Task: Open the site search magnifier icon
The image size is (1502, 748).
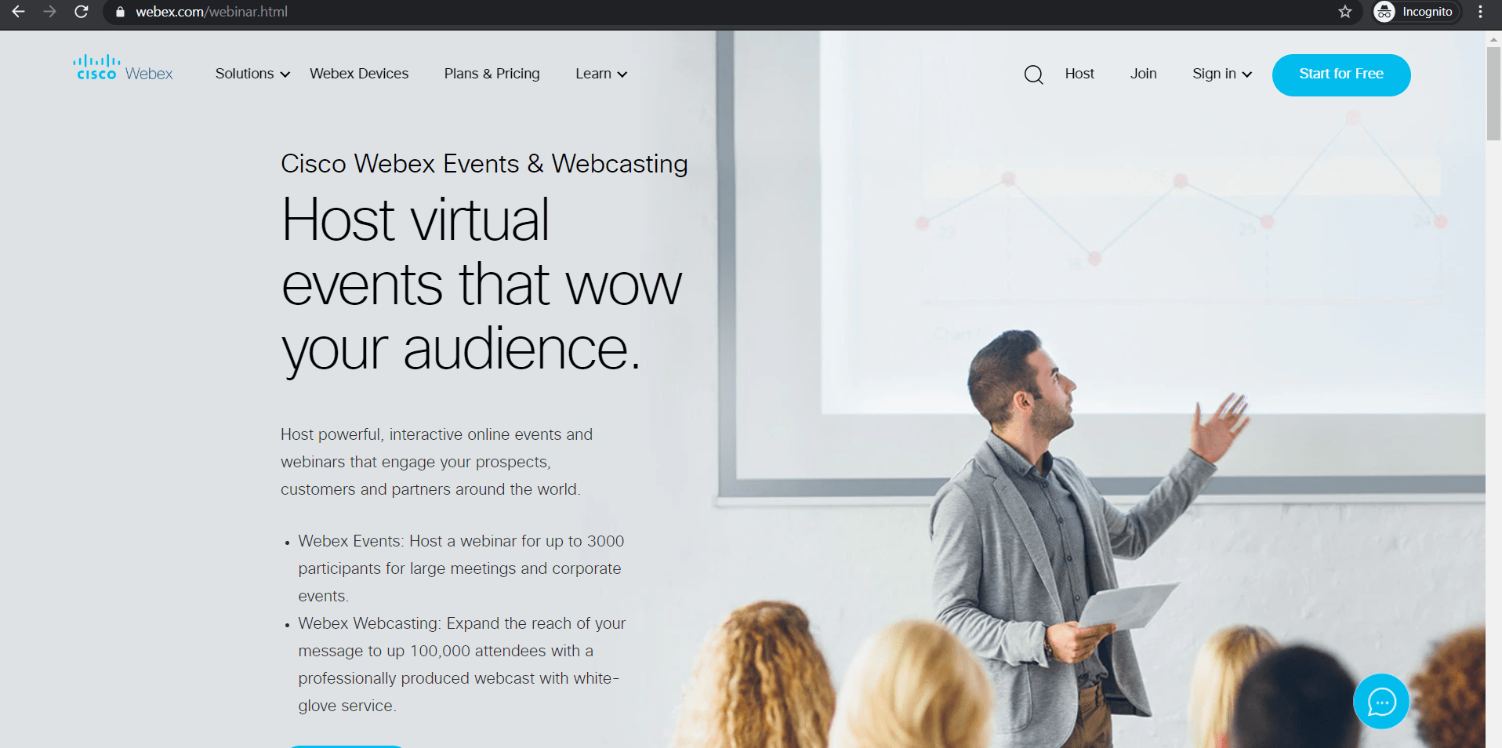Action: coord(1033,74)
